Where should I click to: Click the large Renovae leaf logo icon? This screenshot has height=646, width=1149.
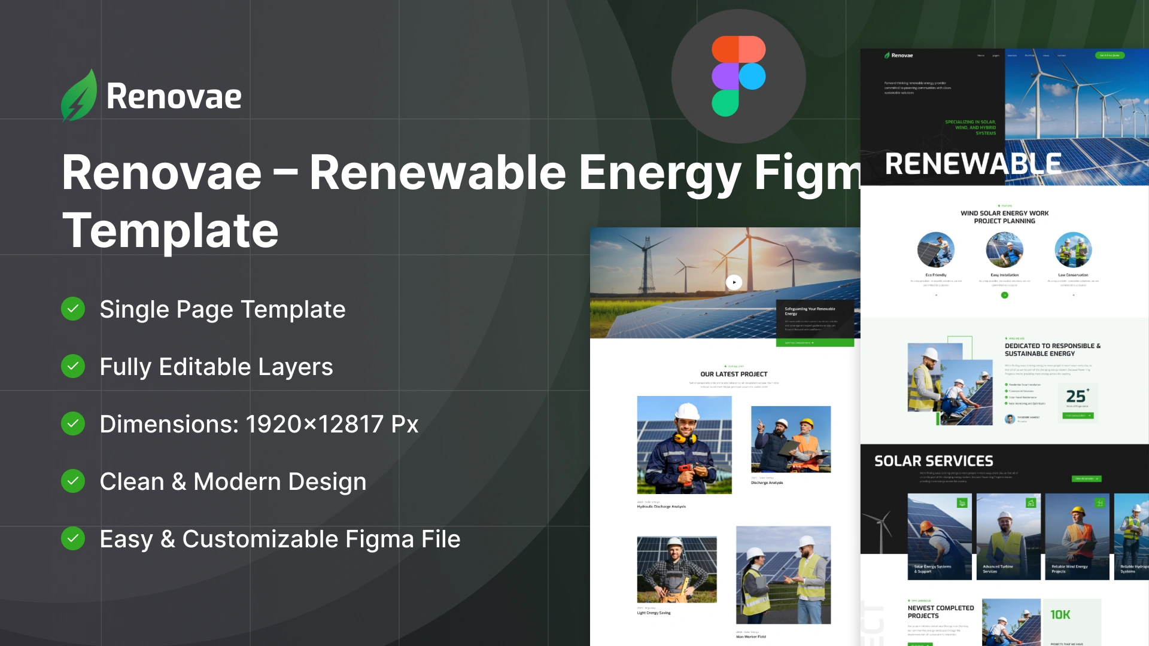(79, 96)
